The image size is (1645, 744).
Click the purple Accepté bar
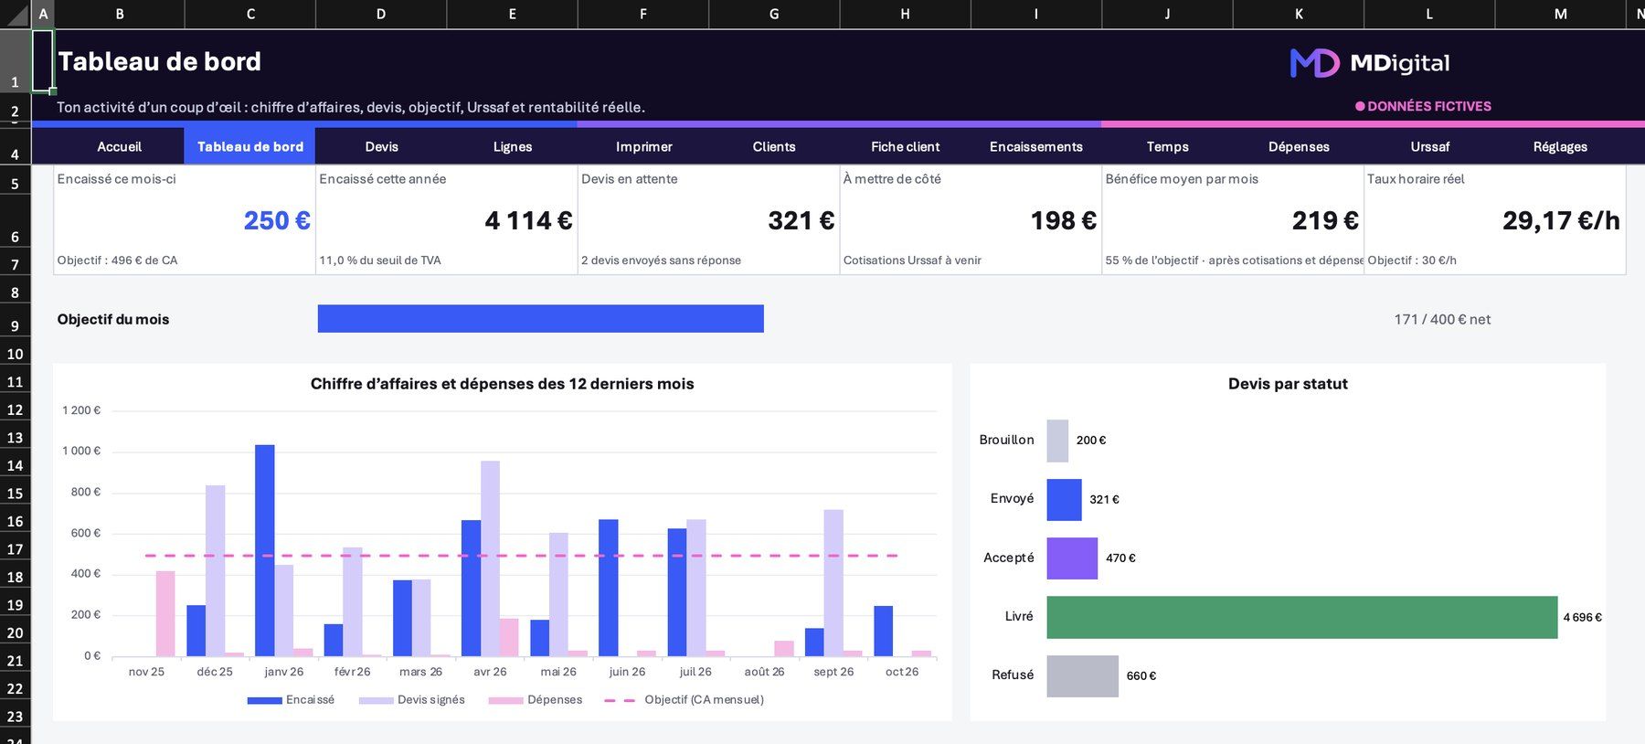[x=1072, y=558]
